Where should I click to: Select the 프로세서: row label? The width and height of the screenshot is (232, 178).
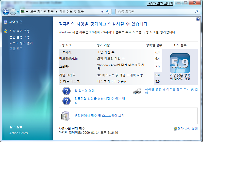tap(65, 52)
